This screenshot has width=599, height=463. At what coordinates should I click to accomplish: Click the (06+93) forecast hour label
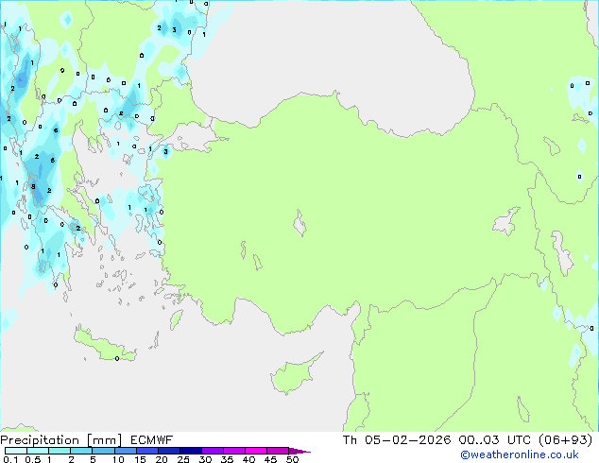[567, 439]
